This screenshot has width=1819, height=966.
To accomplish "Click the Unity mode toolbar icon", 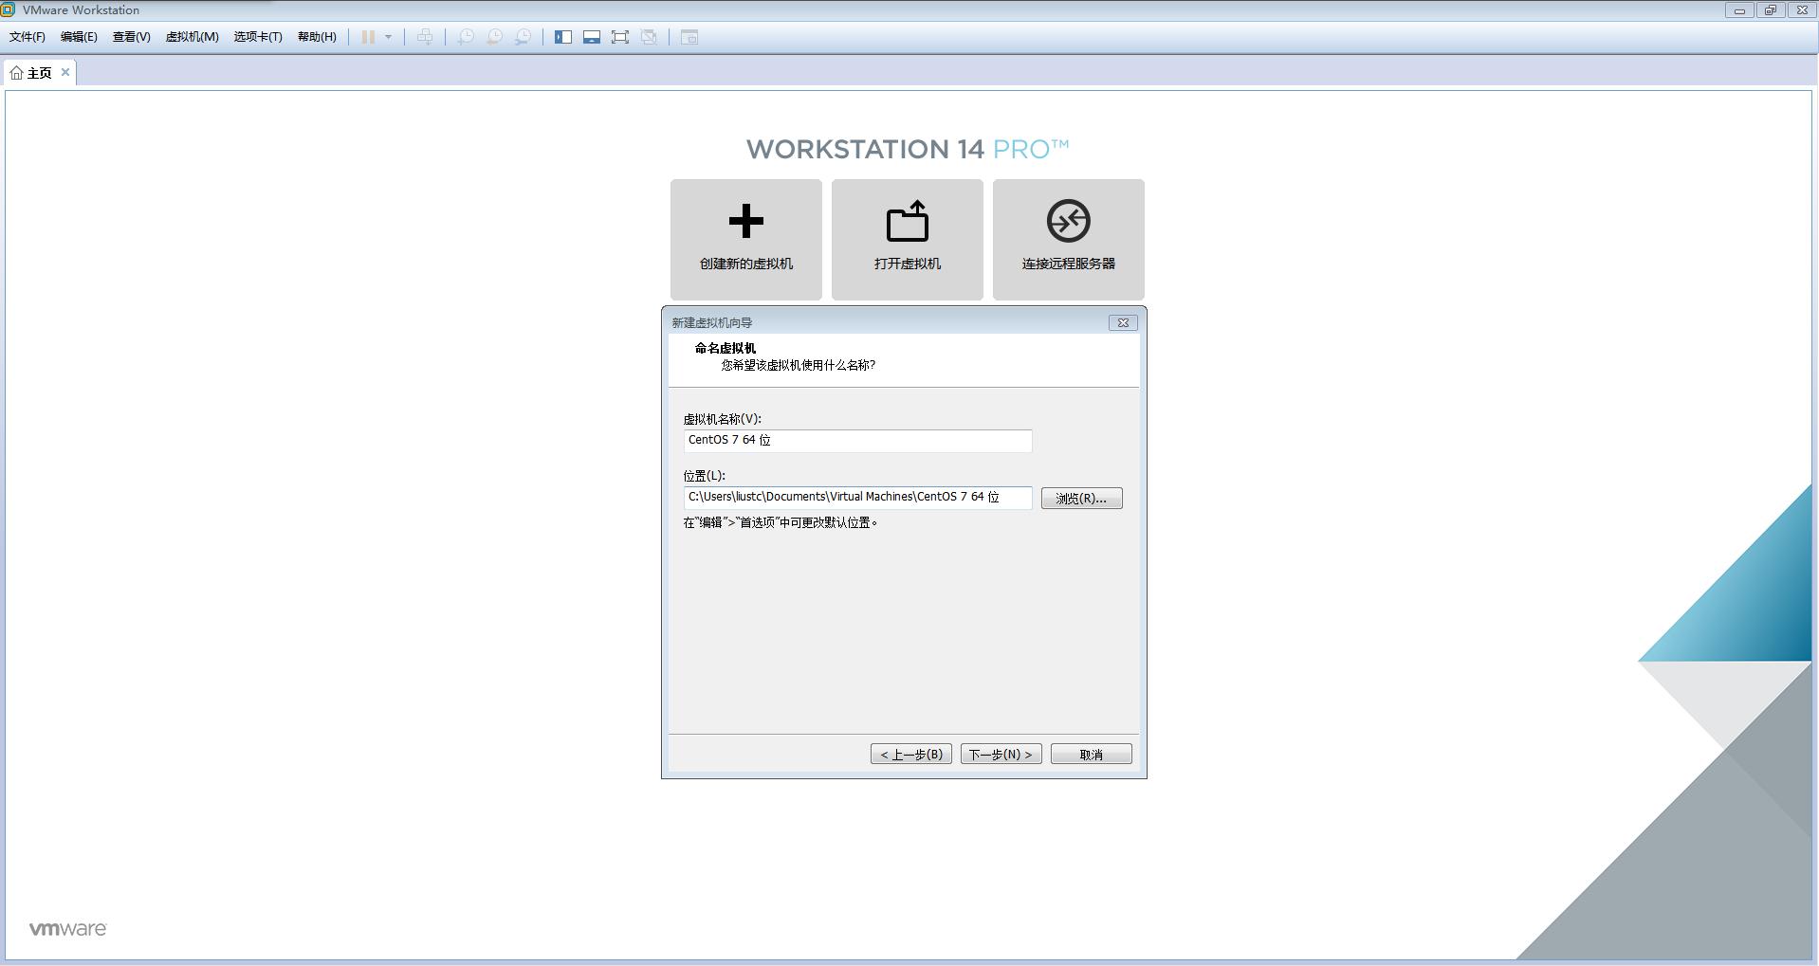I will (649, 37).
